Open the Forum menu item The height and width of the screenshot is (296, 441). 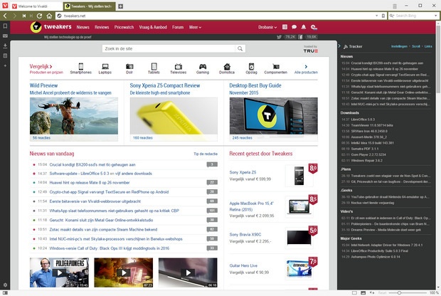[178, 27]
